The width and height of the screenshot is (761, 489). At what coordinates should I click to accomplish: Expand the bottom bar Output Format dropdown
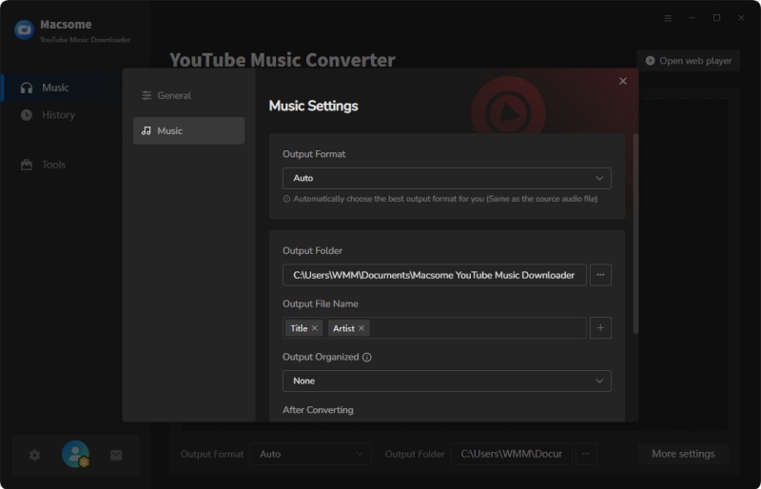tap(311, 454)
